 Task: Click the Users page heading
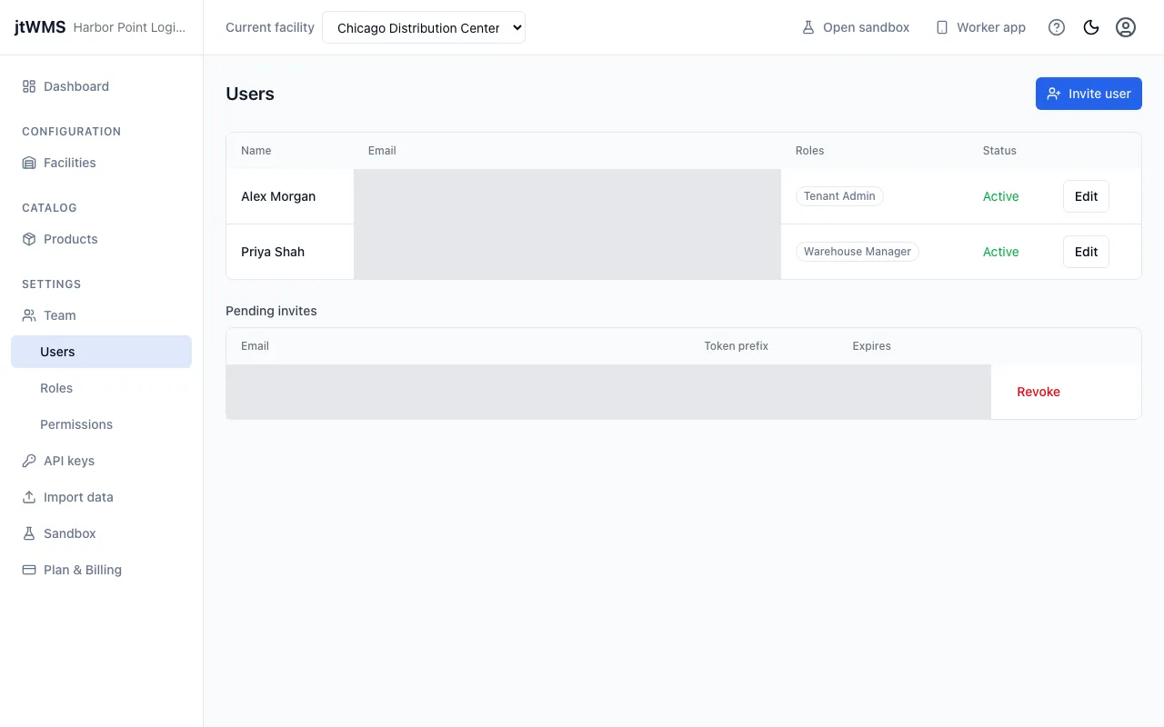250,94
